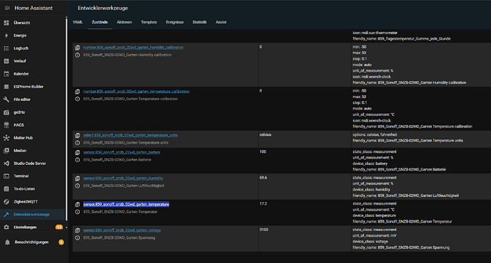Open number humidity_calibration entity link
Image resolution: width=491 pixels, height=263 pixels.
pos(133,48)
